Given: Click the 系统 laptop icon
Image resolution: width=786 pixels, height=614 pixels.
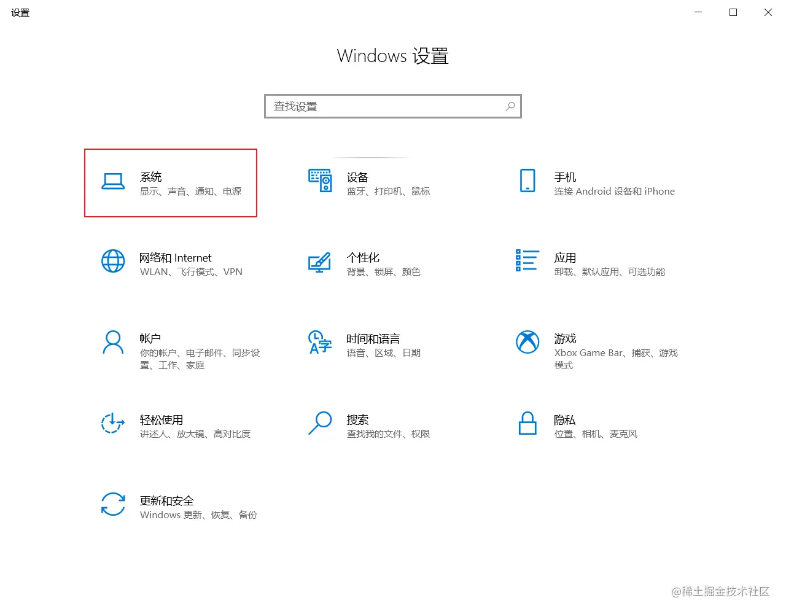Looking at the screenshot, I should (113, 181).
